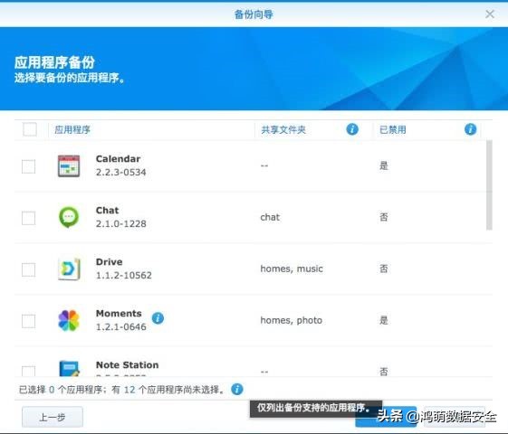Tick the select-all checkbox in header
Viewport: 508px width, 434px height.
(x=30, y=129)
